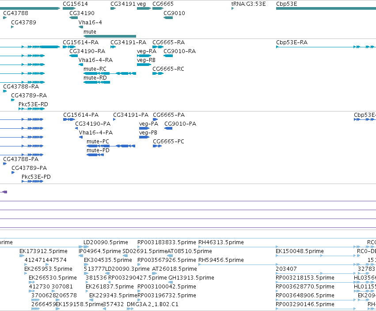Click the CG34191-RA transcript label
Screen dimensions: 376x311
click(128, 42)
